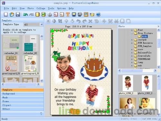Click the add photo icon in edit toolbar
This screenshot has height=121, width=161.
click(48, 21)
